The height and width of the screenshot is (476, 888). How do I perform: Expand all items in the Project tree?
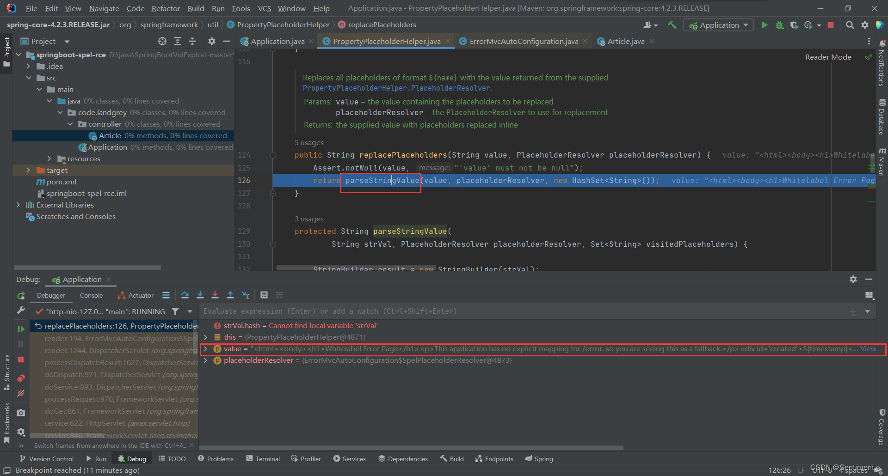coord(178,41)
